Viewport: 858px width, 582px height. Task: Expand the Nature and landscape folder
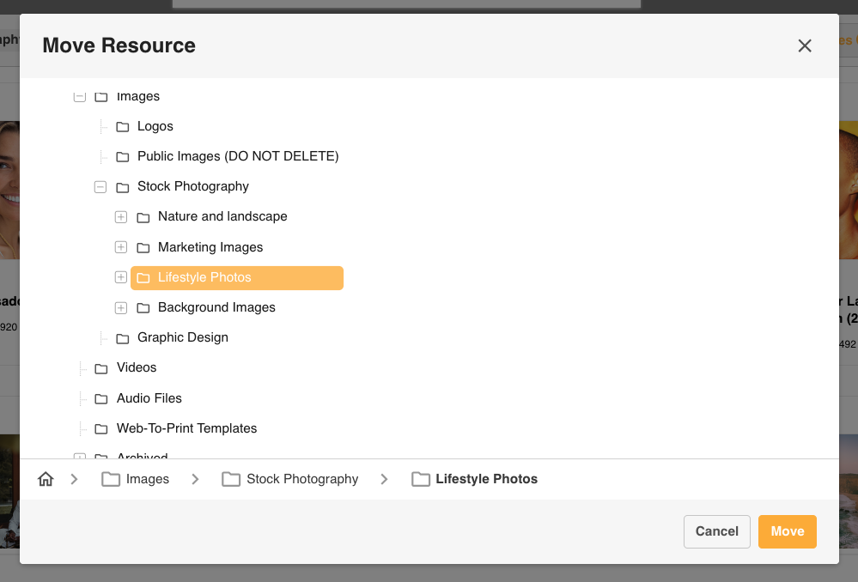point(121,217)
